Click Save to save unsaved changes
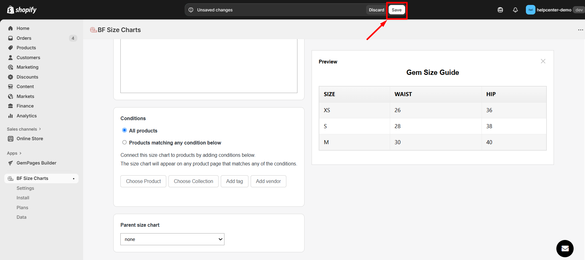Viewport: 585px width, 260px height. coord(396,10)
